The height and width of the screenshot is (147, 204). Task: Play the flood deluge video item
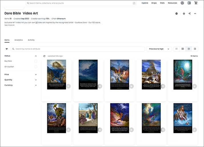click(195, 130)
